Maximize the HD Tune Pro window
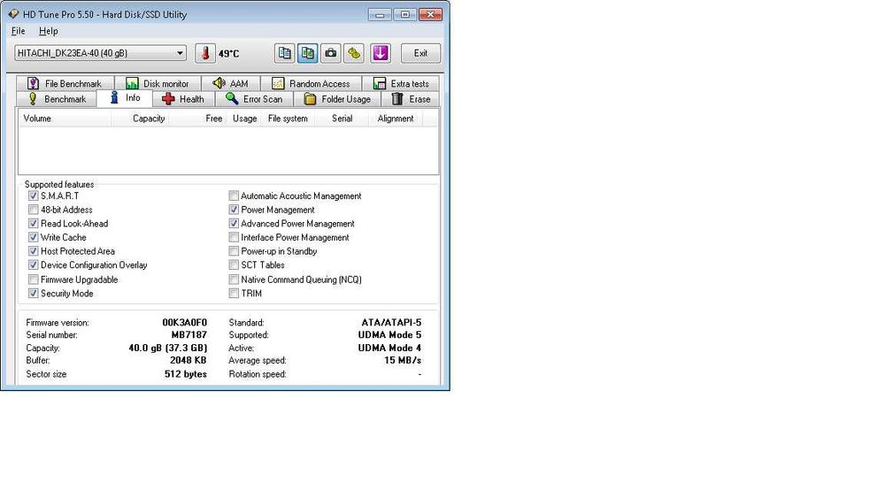 coord(404,14)
